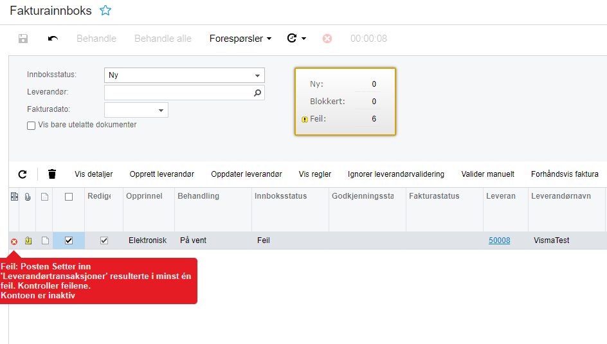Uncheck the selected row checkbox
The image size is (607, 344).
tap(69, 240)
